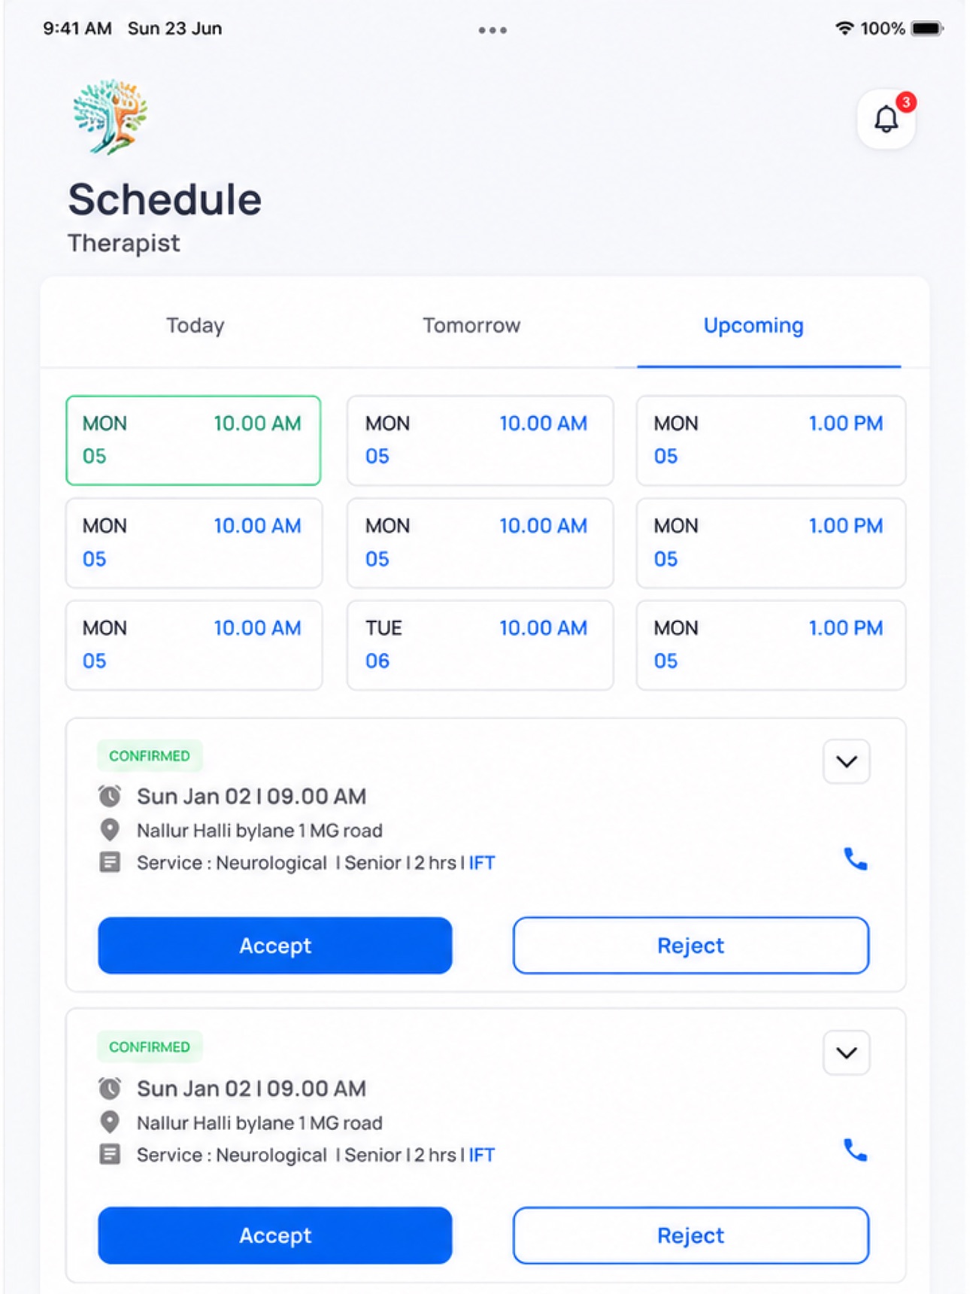
Task: Tap the tree logo above Schedule
Action: click(x=110, y=117)
